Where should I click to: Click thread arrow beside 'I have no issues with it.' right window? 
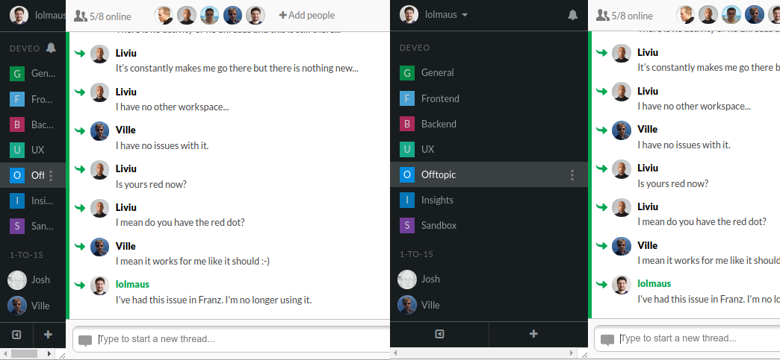pyautogui.click(x=601, y=130)
